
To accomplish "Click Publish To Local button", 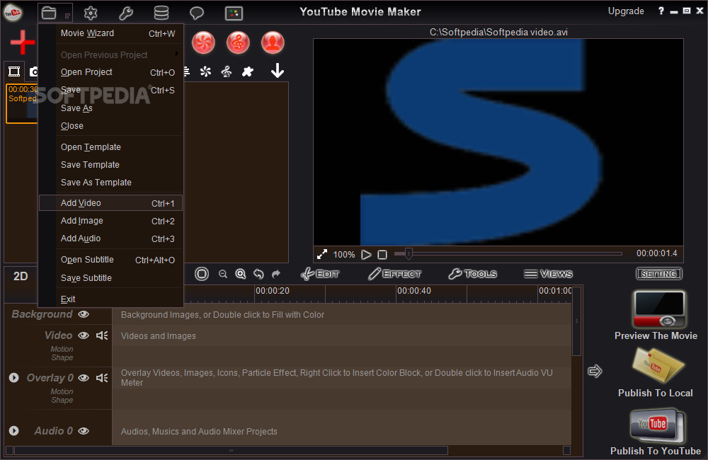I will (656, 373).
